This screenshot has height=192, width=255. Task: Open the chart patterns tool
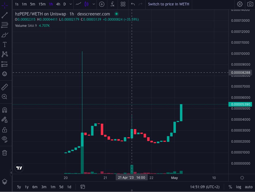[x=5, y=54]
